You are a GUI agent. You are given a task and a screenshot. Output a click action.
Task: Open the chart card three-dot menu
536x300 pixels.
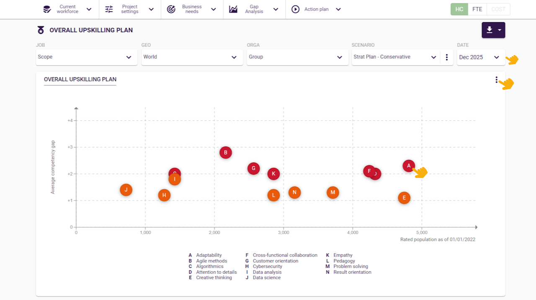coord(497,80)
